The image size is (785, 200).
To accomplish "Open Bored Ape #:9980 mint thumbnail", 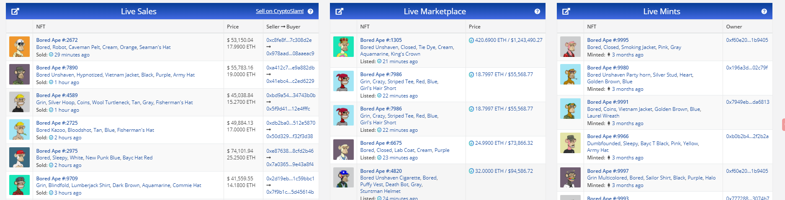I will pos(570,74).
